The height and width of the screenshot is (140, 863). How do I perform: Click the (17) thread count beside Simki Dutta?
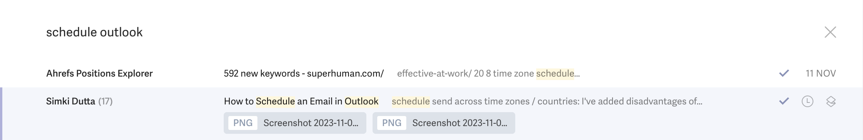[105, 101]
